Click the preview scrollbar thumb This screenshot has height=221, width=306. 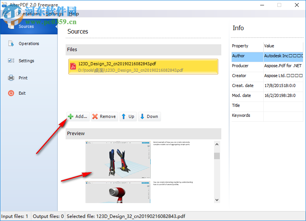click(x=217, y=156)
